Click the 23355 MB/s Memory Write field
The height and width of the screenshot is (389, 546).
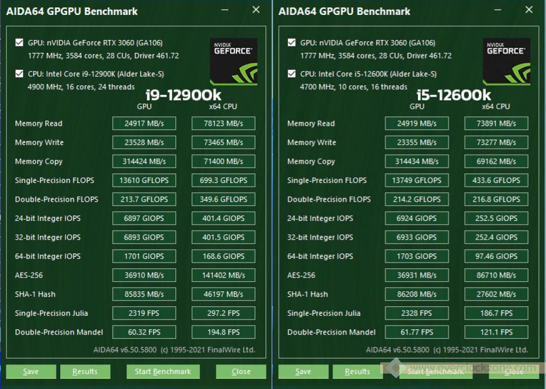pos(417,142)
